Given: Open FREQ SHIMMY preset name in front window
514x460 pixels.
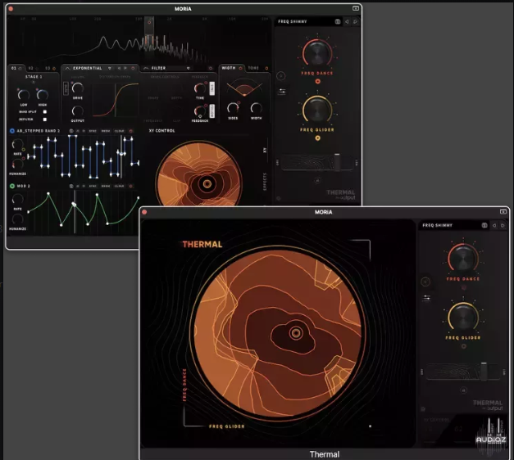Looking at the screenshot, I should click(x=437, y=225).
